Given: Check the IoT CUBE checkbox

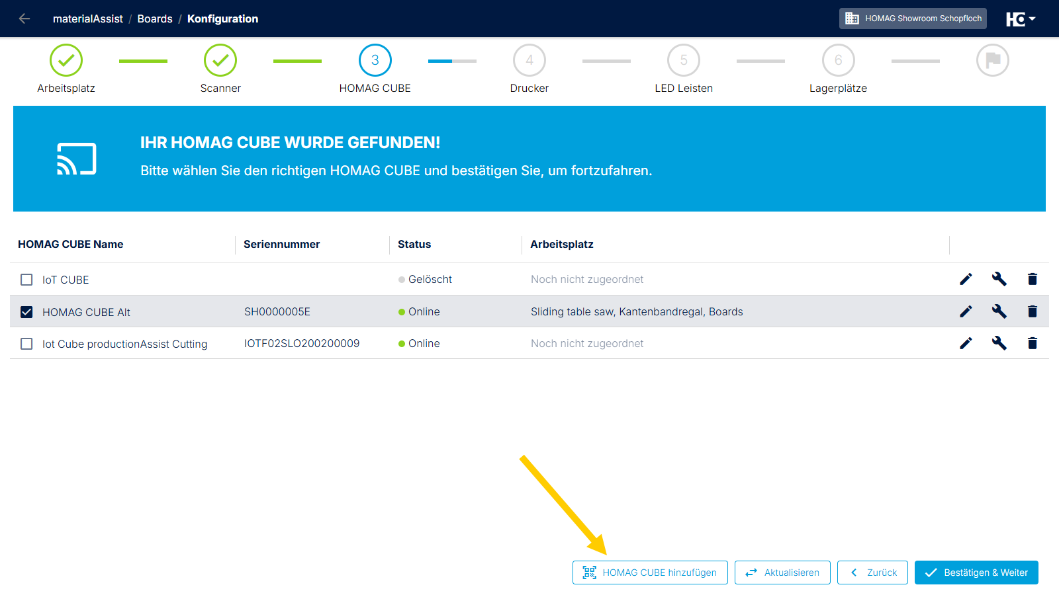Looking at the screenshot, I should 26,280.
